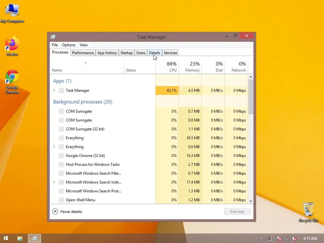
Task: Open the File menu
Action: (55, 45)
